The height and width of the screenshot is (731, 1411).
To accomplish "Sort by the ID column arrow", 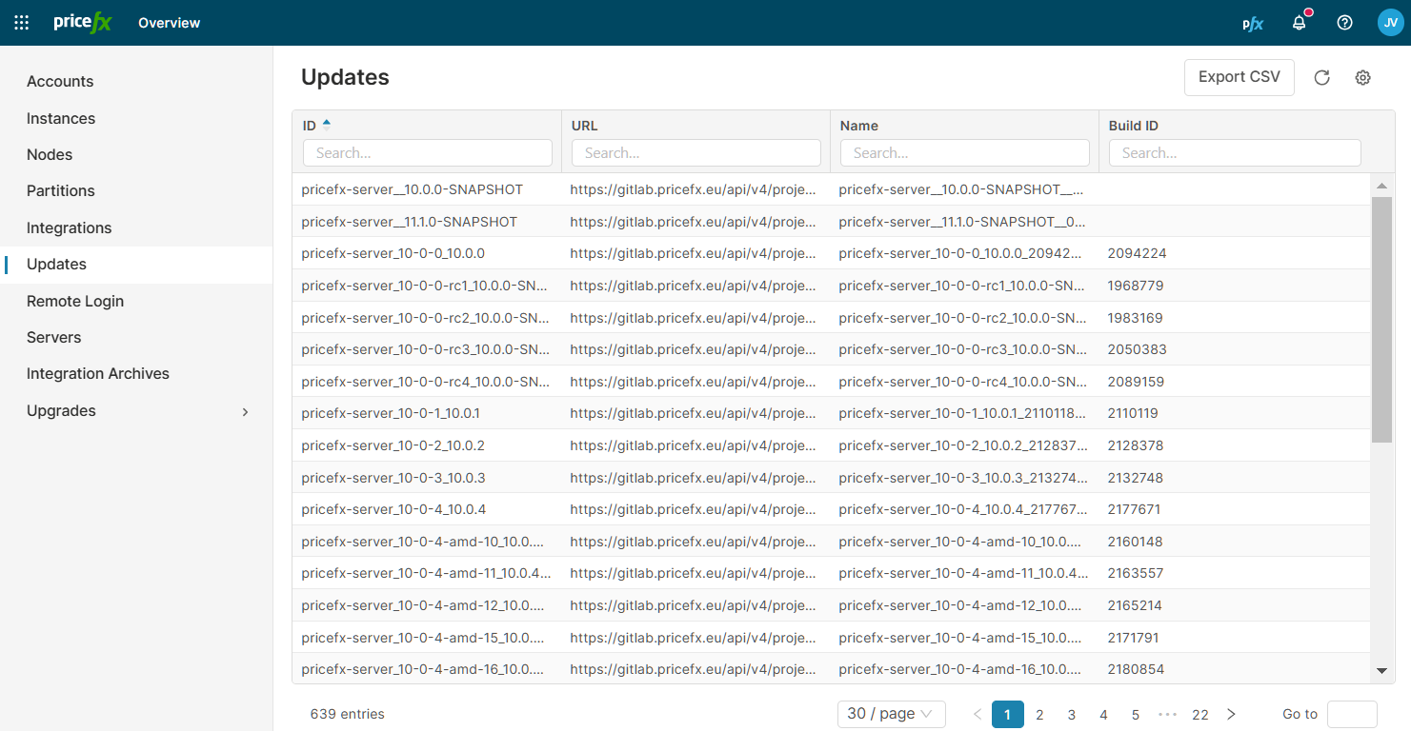I will coord(327,124).
